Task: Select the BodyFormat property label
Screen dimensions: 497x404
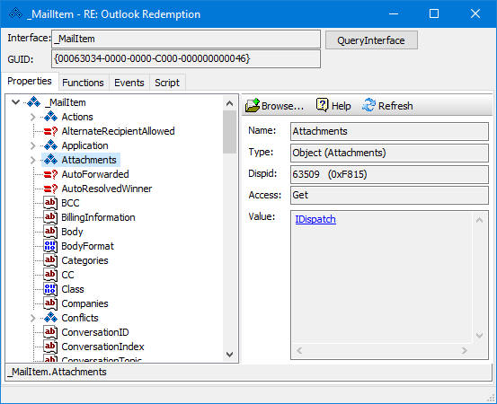Action: point(87,246)
